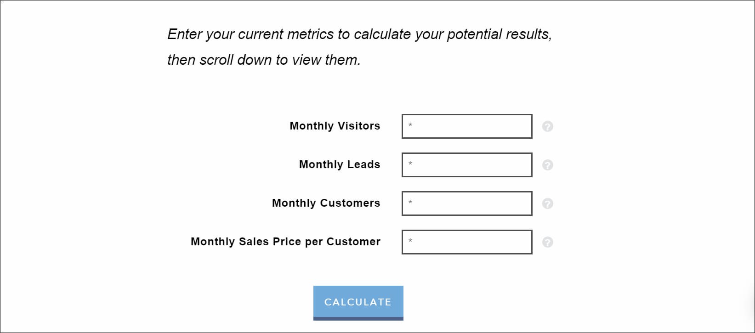Click the "Monthly Visitors" label text
The height and width of the screenshot is (333, 755).
point(335,126)
